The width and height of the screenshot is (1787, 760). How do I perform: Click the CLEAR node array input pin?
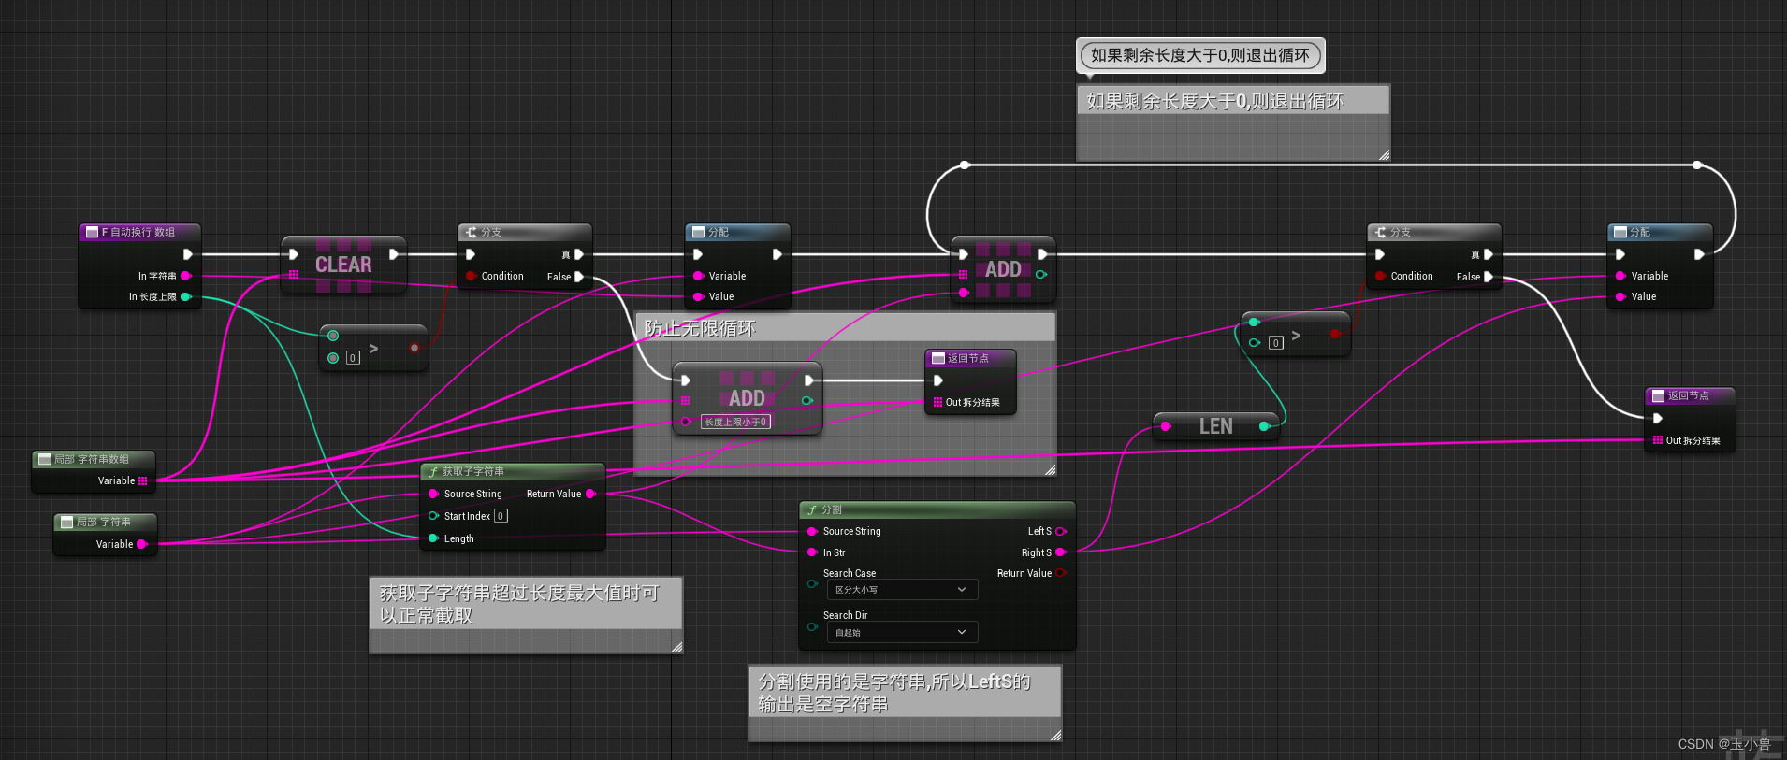pyautogui.click(x=294, y=274)
